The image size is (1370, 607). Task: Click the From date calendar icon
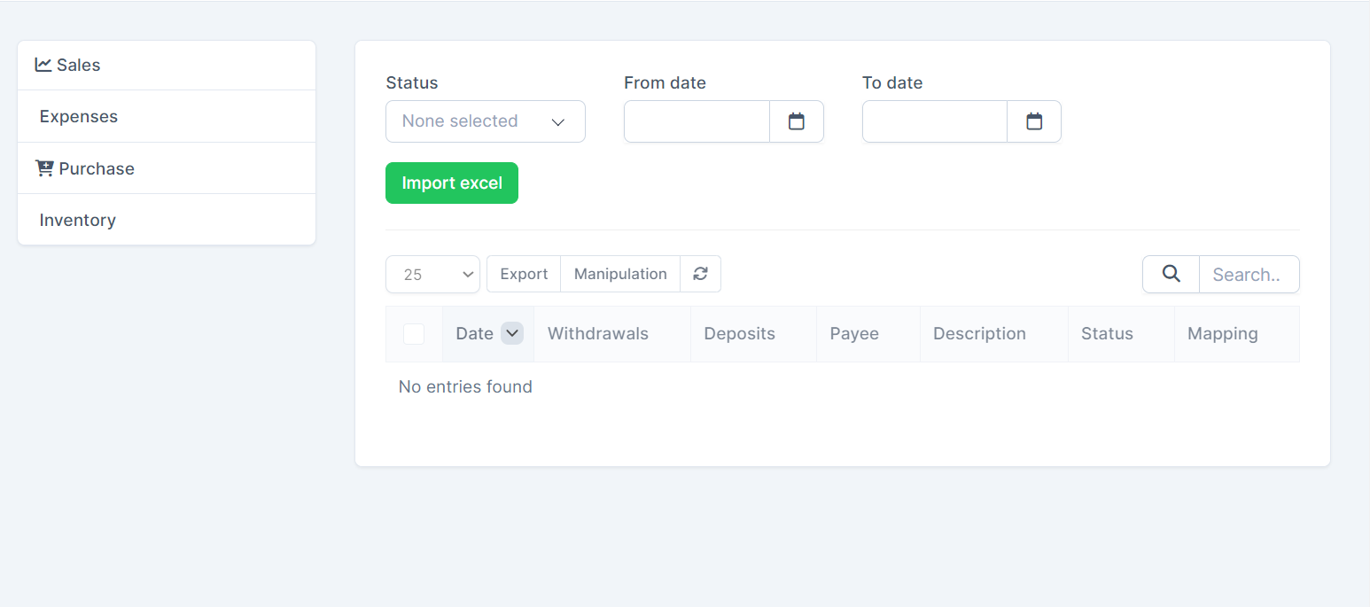click(796, 121)
